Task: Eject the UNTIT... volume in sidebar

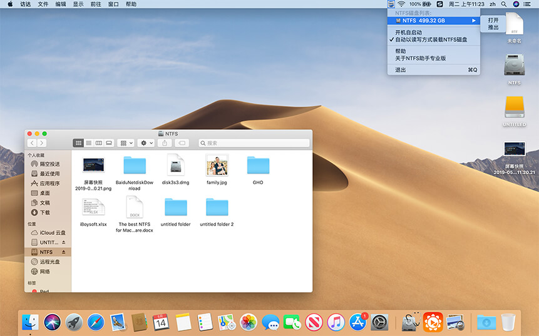Action: pyautogui.click(x=64, y=242)
